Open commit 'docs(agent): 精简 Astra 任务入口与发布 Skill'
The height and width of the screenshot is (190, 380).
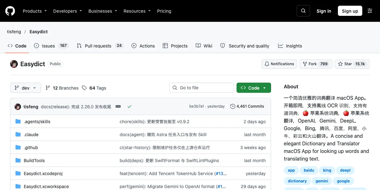point(163,135)
